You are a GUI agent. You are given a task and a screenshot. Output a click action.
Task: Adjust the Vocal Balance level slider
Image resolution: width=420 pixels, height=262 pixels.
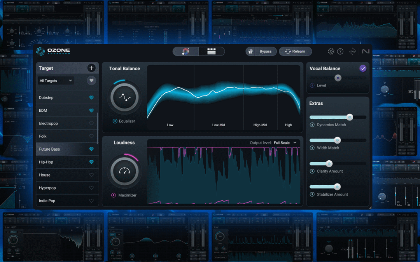(338, 78)
